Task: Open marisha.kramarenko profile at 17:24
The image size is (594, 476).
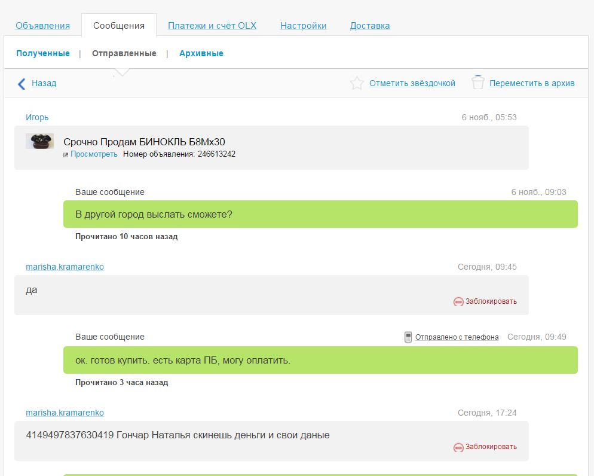Action: [65, 413]
